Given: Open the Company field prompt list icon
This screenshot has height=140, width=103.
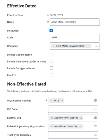Looking at the screenshot, I should pyautogui.click(x=97, y=46).
